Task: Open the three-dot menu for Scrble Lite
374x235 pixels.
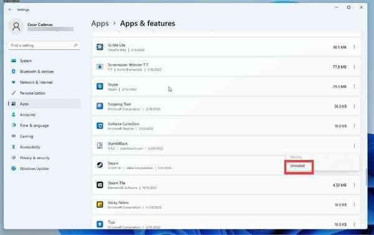Action: 354,47
